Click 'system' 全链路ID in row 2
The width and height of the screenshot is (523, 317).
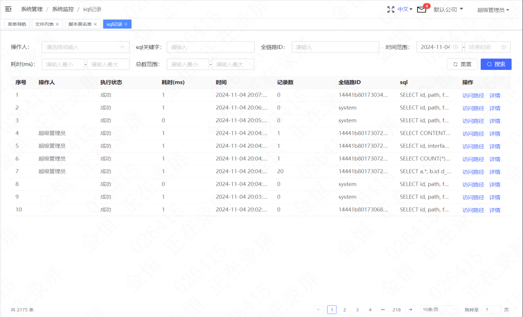(347, 107)
